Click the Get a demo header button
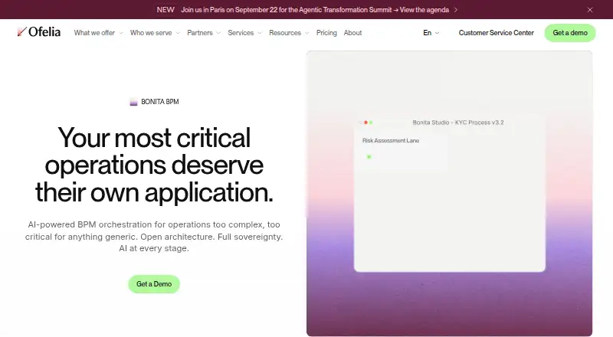The height and width of the screenshot is (337, 613). pos(570,33)
